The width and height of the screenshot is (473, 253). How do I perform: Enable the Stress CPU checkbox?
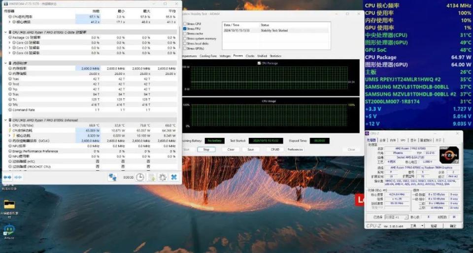click(x=185, y=24)
